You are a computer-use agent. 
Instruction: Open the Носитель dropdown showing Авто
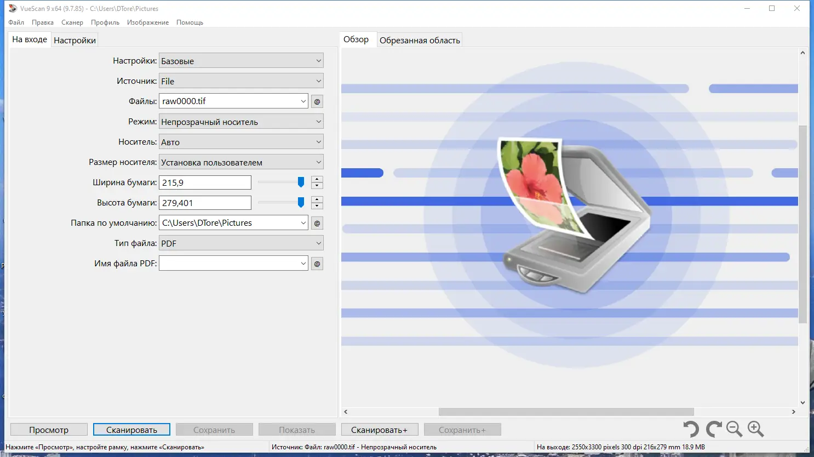tap(241, 142)
